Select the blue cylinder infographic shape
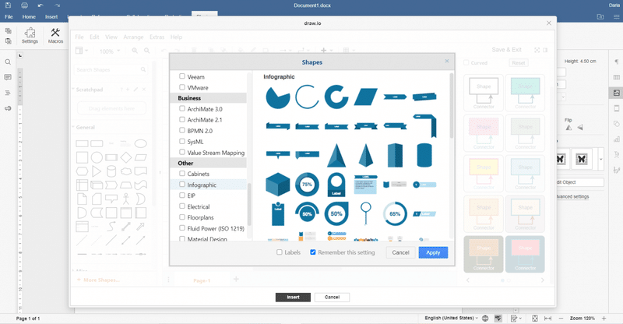 click(424, 155)
